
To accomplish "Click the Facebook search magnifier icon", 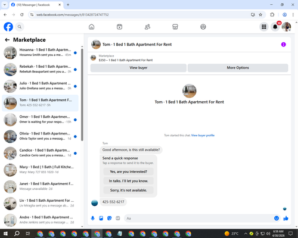I will coord(20,27).
